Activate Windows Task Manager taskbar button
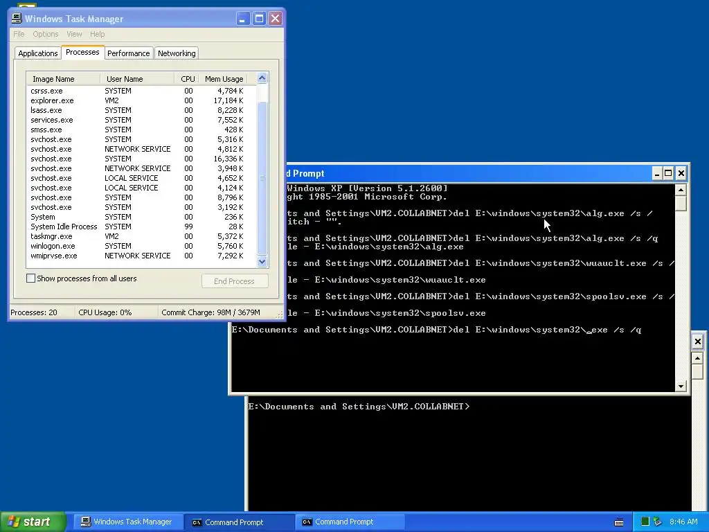This screenshot has height=532, width=709. (127, 522)
